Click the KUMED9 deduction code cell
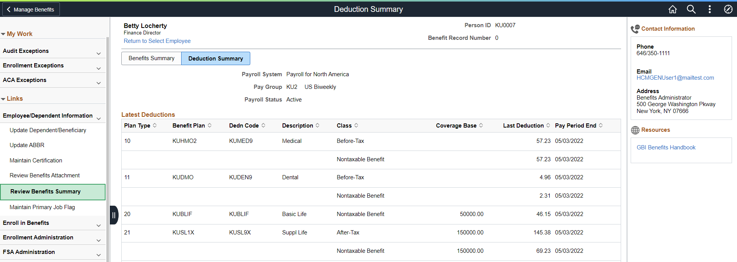 pos(241,141)
